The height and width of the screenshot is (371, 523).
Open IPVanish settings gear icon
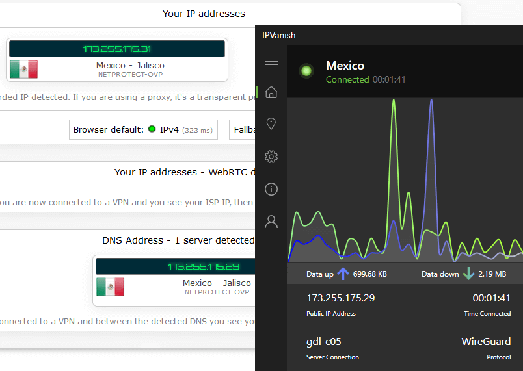click(x=271, y=157)
